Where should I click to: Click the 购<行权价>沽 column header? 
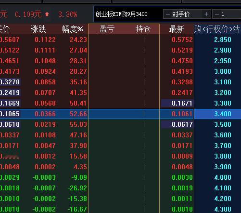click(217, 29)
